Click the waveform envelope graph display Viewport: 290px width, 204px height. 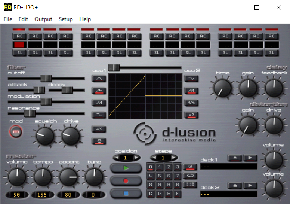(x=145, y=96)
